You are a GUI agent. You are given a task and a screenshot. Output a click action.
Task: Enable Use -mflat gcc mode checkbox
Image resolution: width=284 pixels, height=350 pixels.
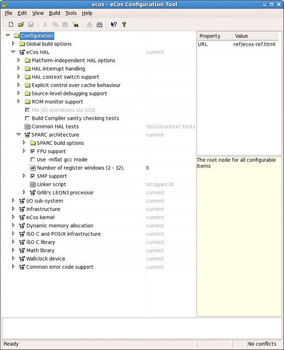tap(32, 159)
